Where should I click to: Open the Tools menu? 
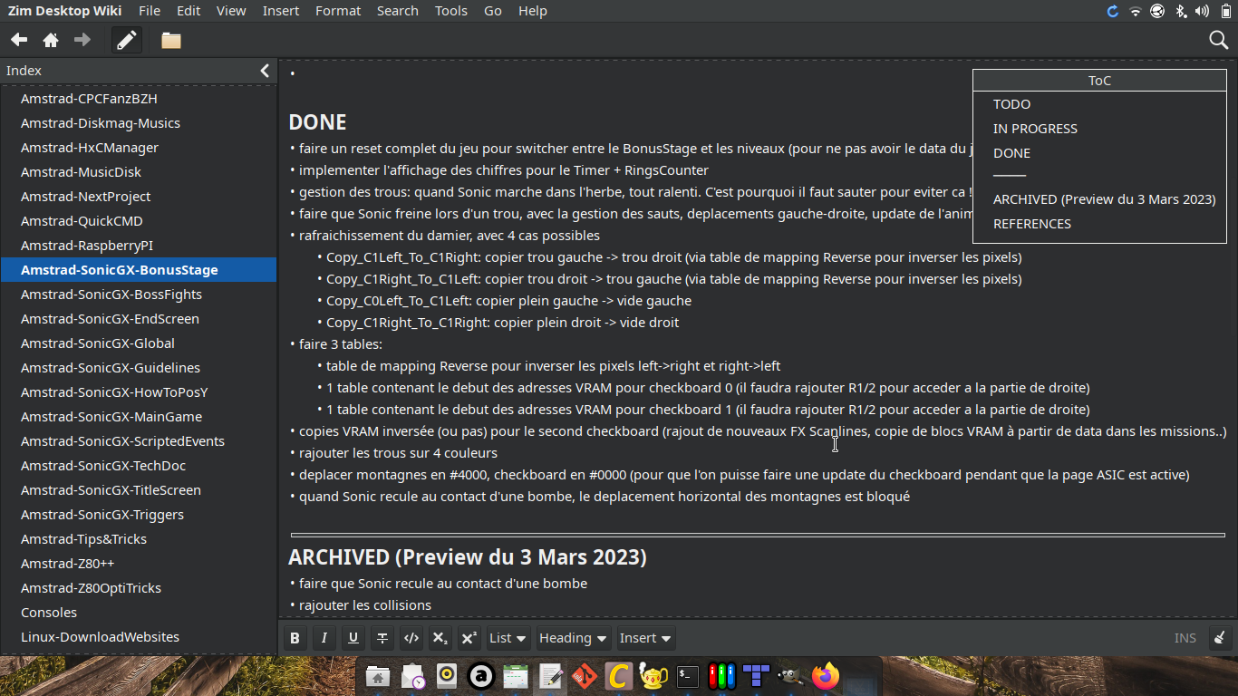[x=451, y=11]
